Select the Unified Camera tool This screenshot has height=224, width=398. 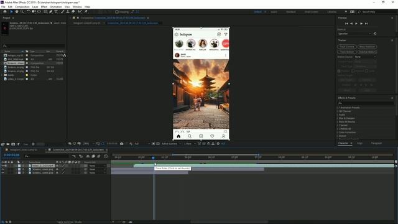click(x=34, y=12)
